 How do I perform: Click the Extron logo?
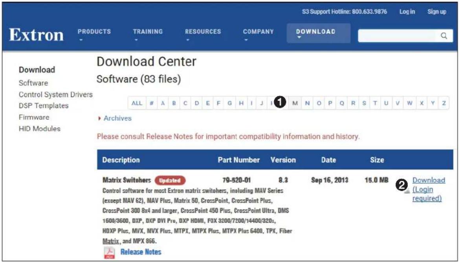point(37,35)
